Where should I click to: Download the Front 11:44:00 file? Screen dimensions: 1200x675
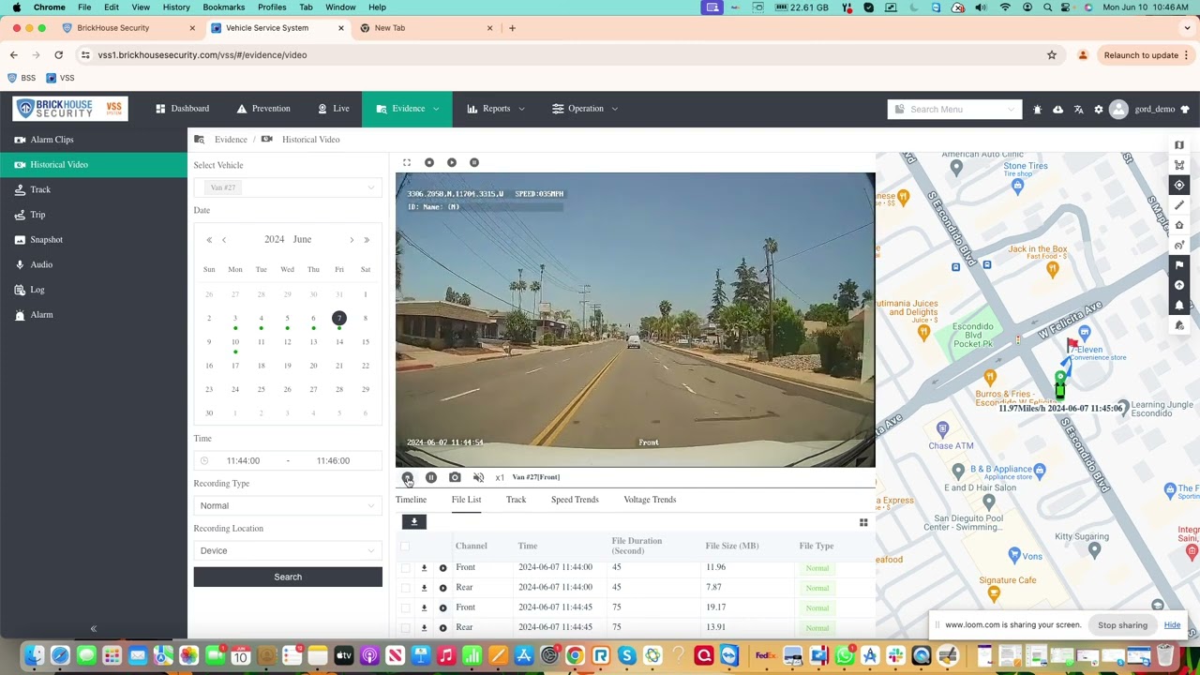[424, 568]
